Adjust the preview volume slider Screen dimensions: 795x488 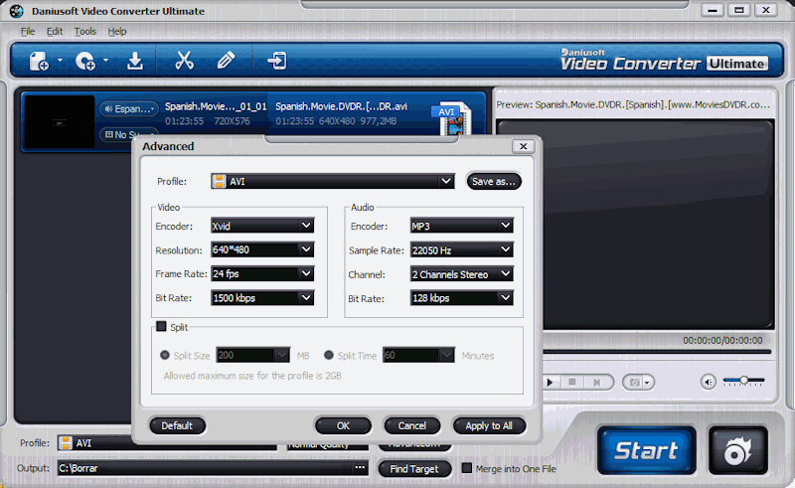pyautogui.click(x=743, y=381)
